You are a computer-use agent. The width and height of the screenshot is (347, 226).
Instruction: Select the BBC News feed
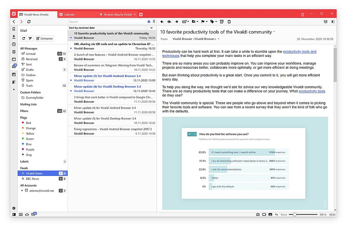[42, 179]
